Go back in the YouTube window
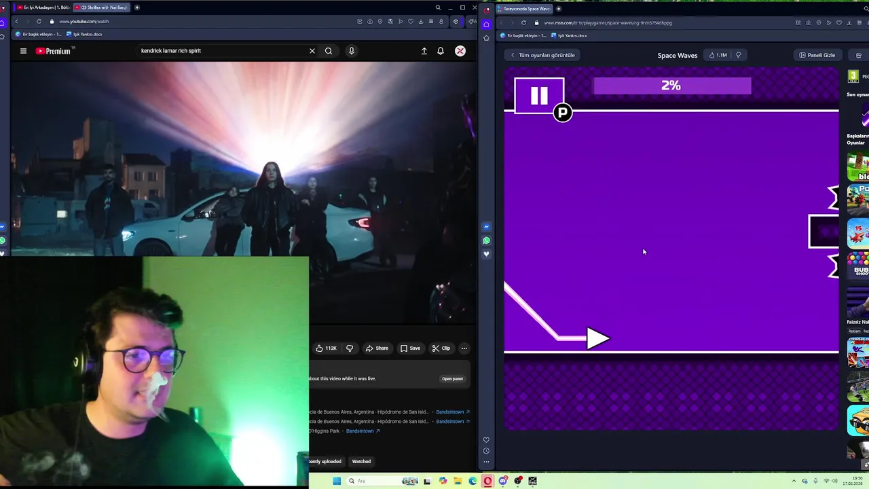The width and height of the screenshot is (869, 489). [16, 22]
